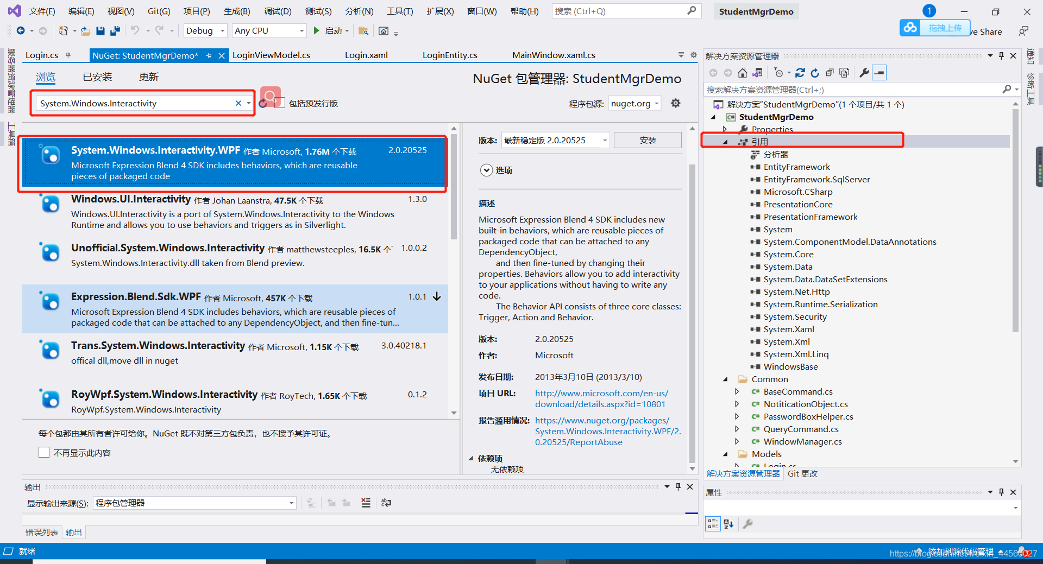
Task: Click the notification badge in title bar
Action: click(x=929, y=11)
